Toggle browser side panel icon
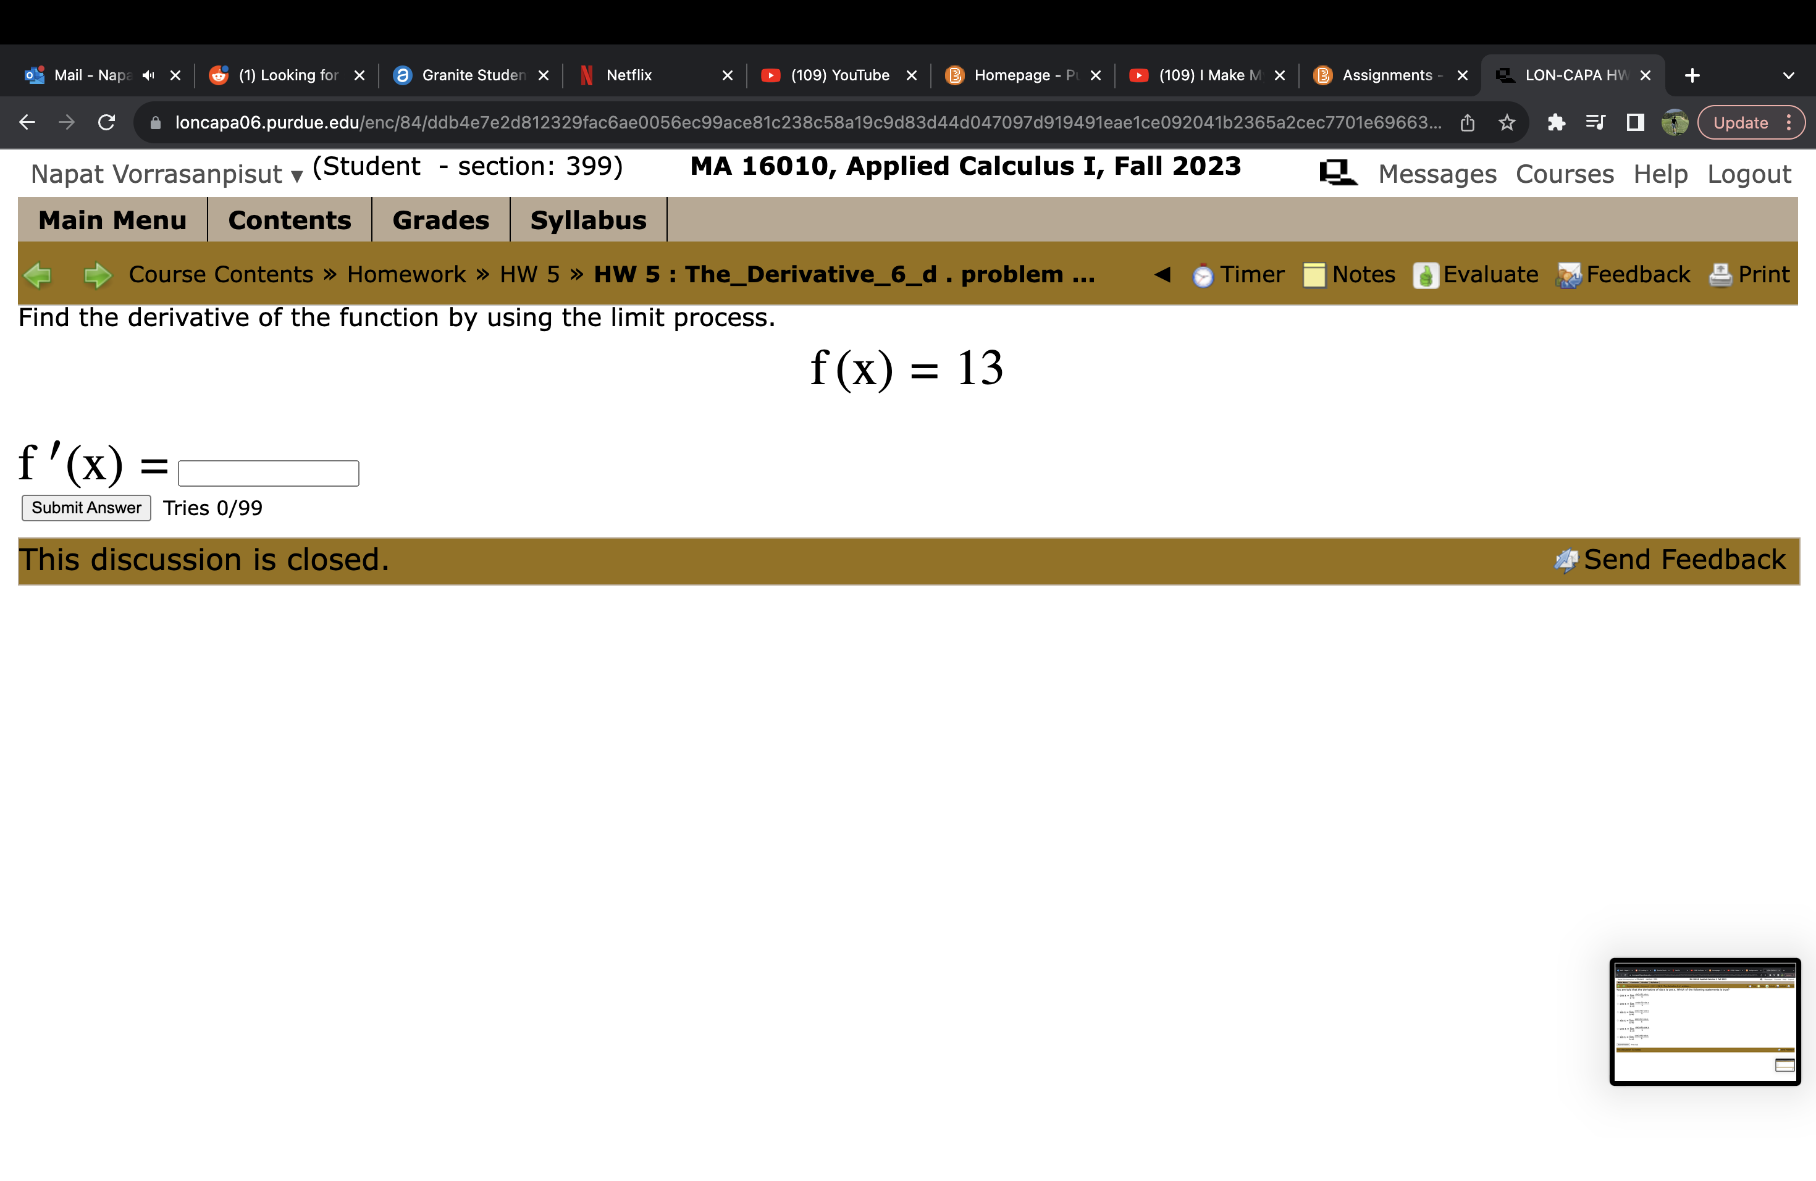1816x1181 pixels. pyautogui.click(x=1635, y=123)
